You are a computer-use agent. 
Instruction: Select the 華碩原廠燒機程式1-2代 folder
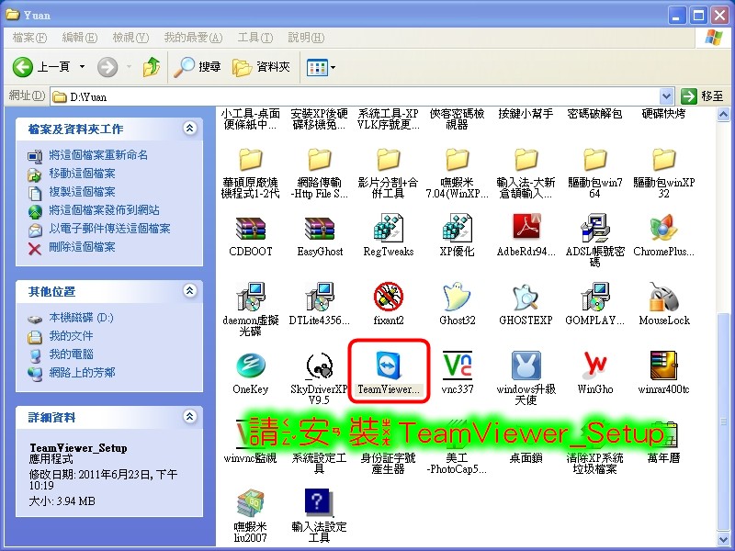pyautogui.click(x=250, y=160)
